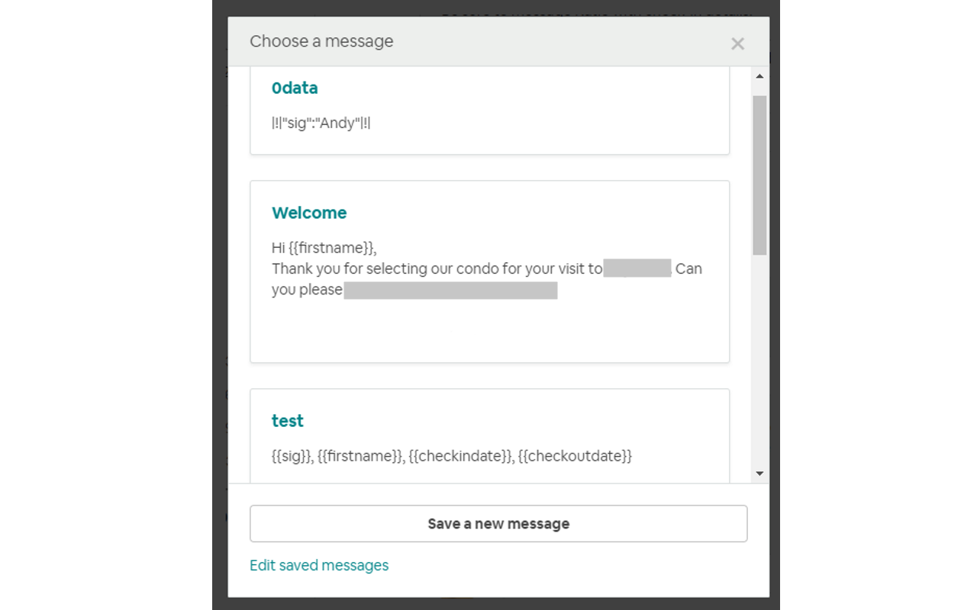Click the Choose a message dialog title
This screenshot has width=977, height=610.
point(321,41)
